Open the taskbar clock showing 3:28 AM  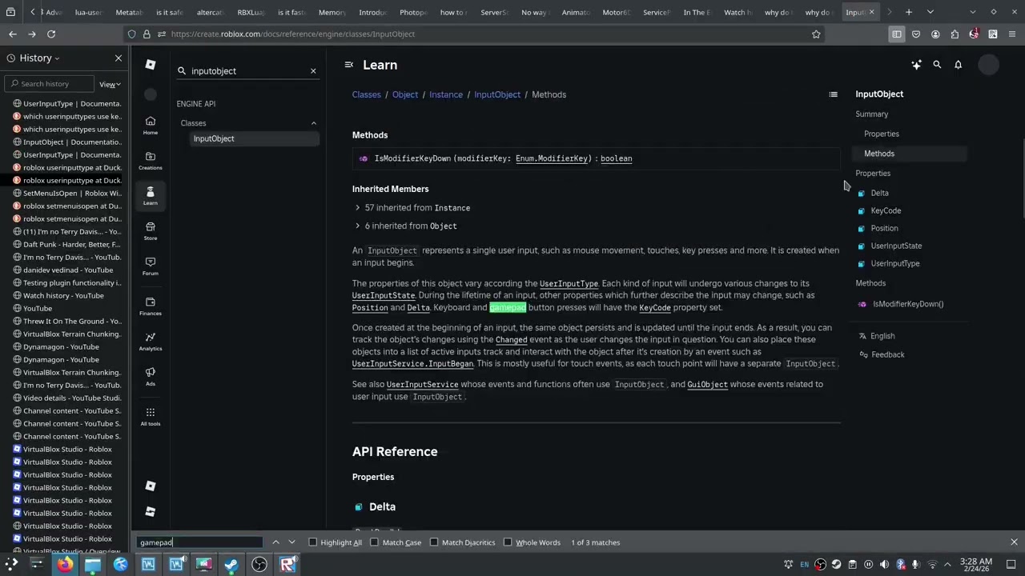975,565
